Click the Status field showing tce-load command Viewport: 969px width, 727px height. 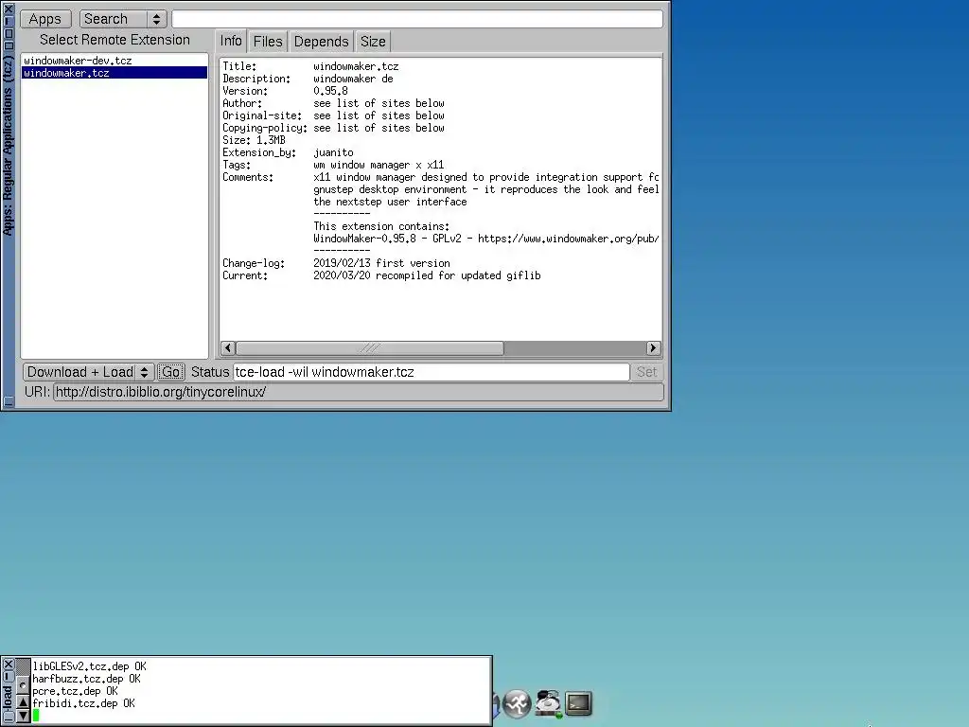tap(432, 372)
